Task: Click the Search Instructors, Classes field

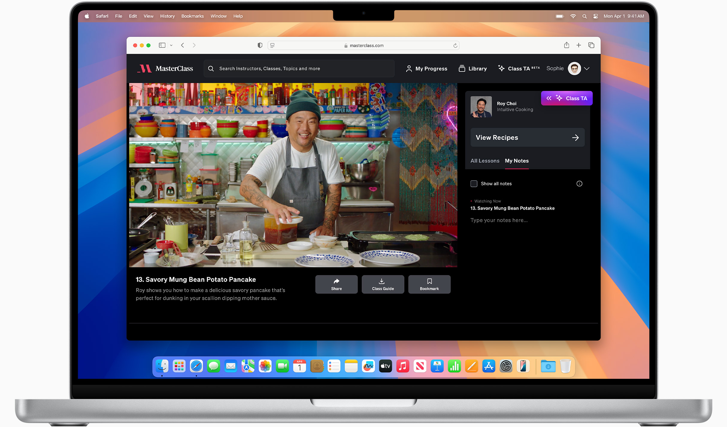Action: (x=299, y=68)
